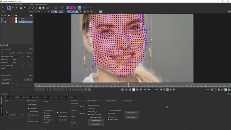Toggle the autokey A button
The image size is (231, 130).
226,90
